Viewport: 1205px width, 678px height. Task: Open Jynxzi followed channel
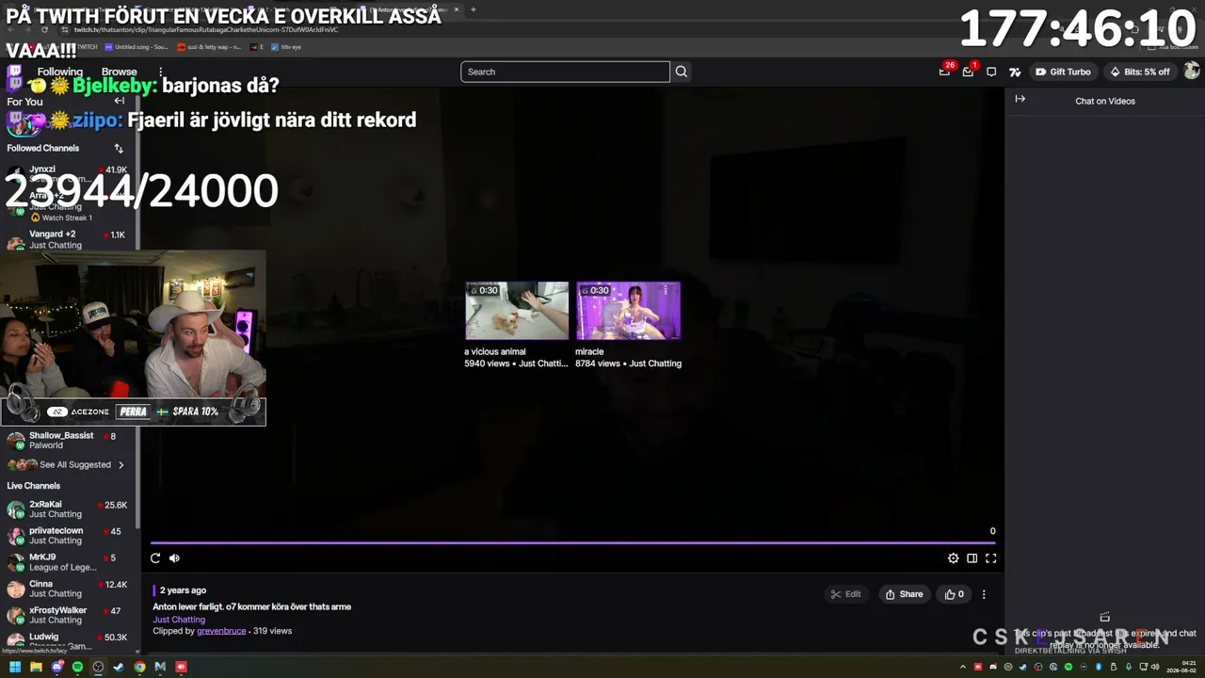[x=69, y=174]
